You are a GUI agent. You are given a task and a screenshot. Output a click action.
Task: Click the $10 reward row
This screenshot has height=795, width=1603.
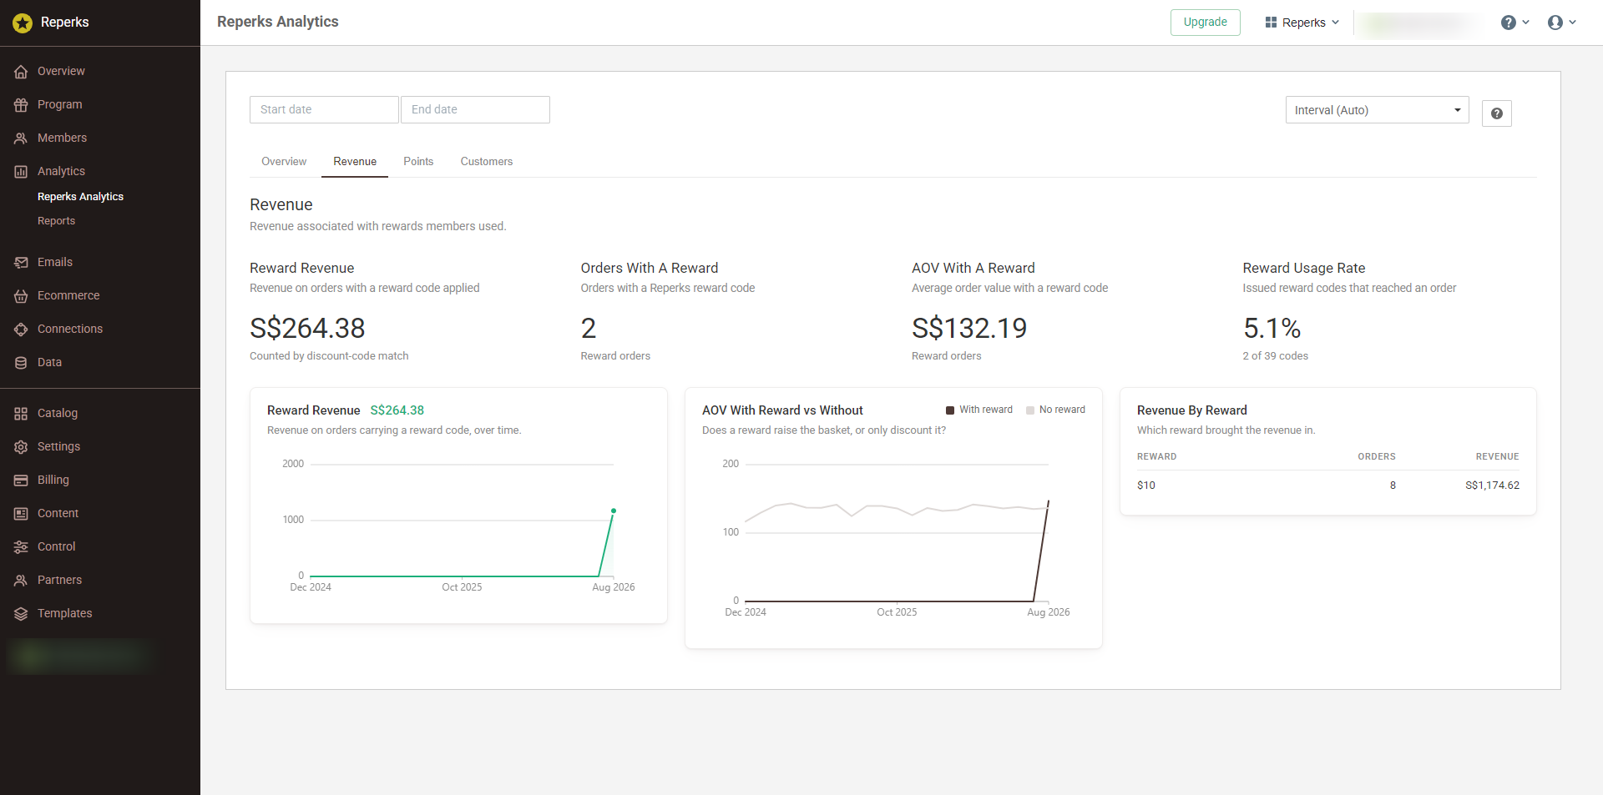tap(1327, 486)
